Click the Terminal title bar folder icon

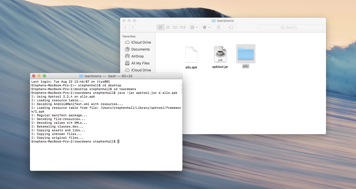tap(81, 76)
